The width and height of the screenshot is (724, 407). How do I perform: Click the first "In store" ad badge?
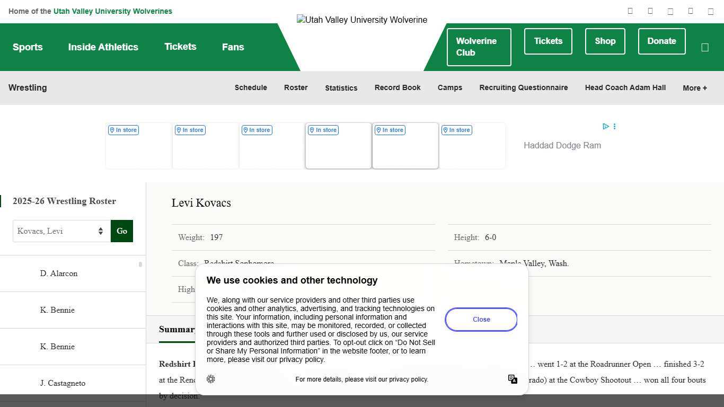click(x=123, y=130)
